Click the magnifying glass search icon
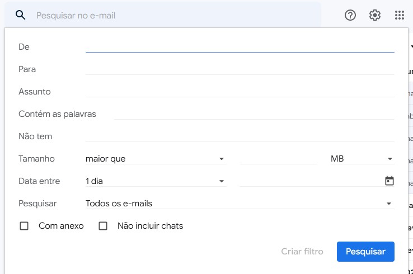 (20, 15)
